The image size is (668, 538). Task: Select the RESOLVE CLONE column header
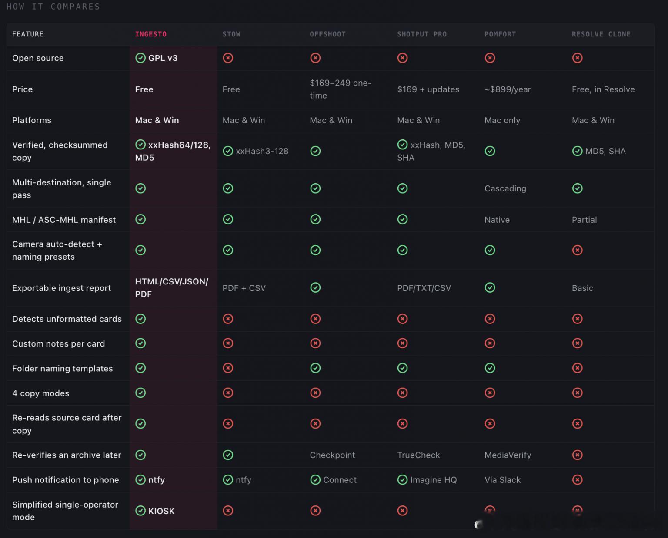601,34
